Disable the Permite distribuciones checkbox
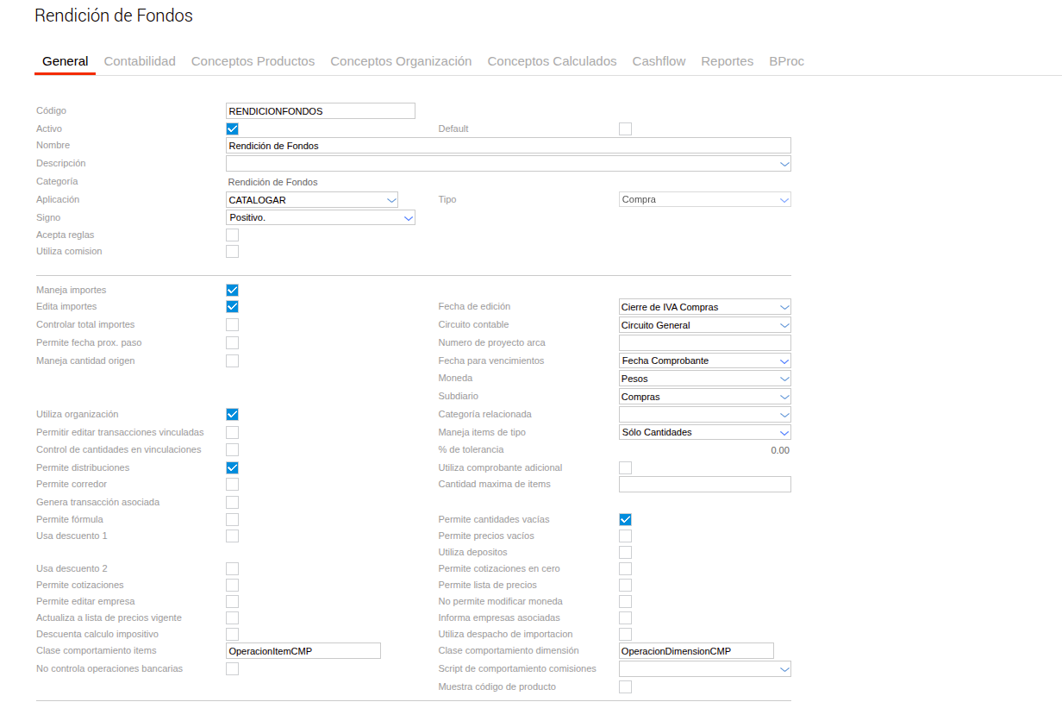The height and width of the screenshot is (702, 1062). [232, 467]
